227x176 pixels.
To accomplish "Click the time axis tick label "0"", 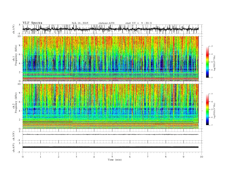I will (x=23, y=157).
